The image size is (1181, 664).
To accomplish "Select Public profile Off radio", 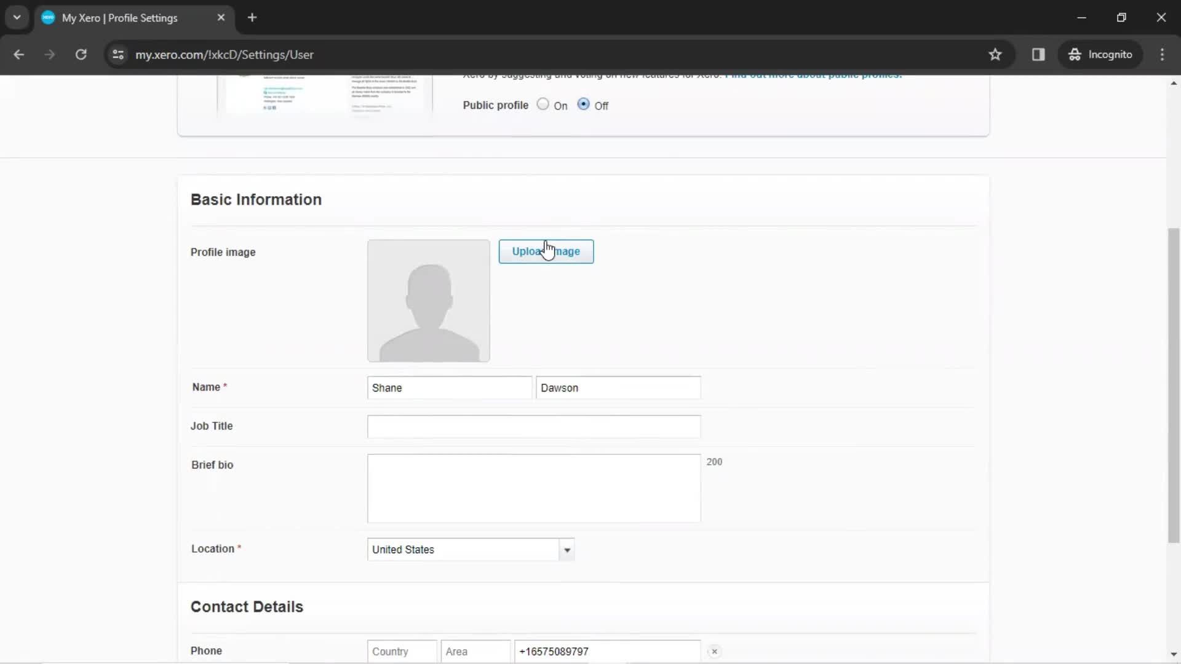I will (x=583, y=104).
